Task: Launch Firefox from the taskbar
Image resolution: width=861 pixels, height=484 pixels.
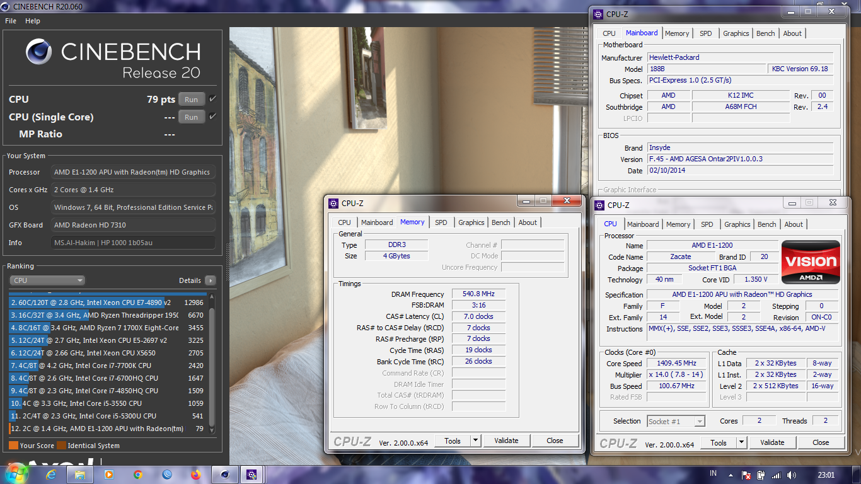Action: [196, 474]
